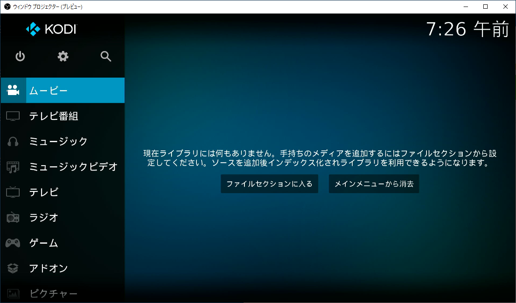Click the TV set icon next to テレビ
Image resolution: width=516 pixels, height=303 pixels.
[x=14, y=192]
